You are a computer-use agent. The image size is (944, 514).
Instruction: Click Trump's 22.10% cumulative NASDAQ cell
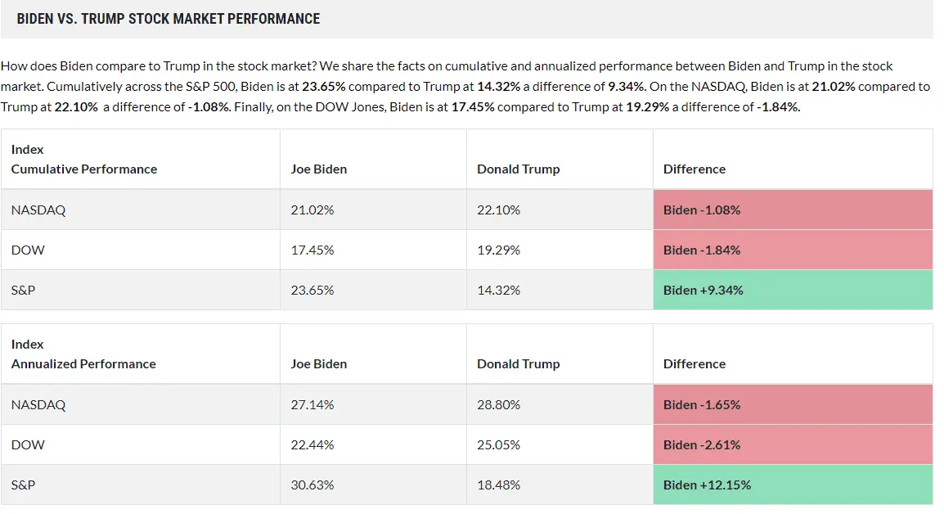(x=499, y=210)
